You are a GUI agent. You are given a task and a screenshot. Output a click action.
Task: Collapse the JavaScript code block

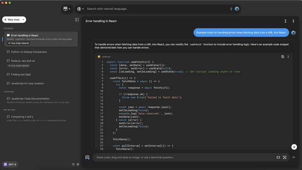tap(288, 57)
